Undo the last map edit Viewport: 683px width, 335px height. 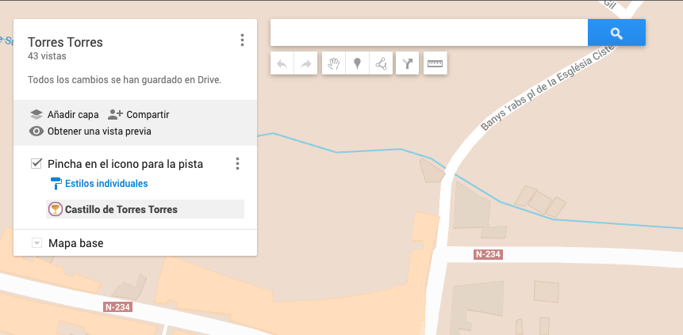(x=282, y=63)
